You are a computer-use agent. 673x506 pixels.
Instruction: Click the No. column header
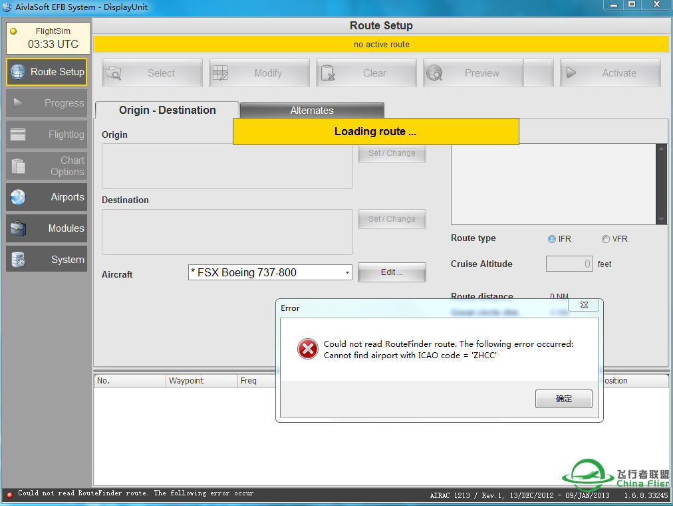click(x=130, y=381)
